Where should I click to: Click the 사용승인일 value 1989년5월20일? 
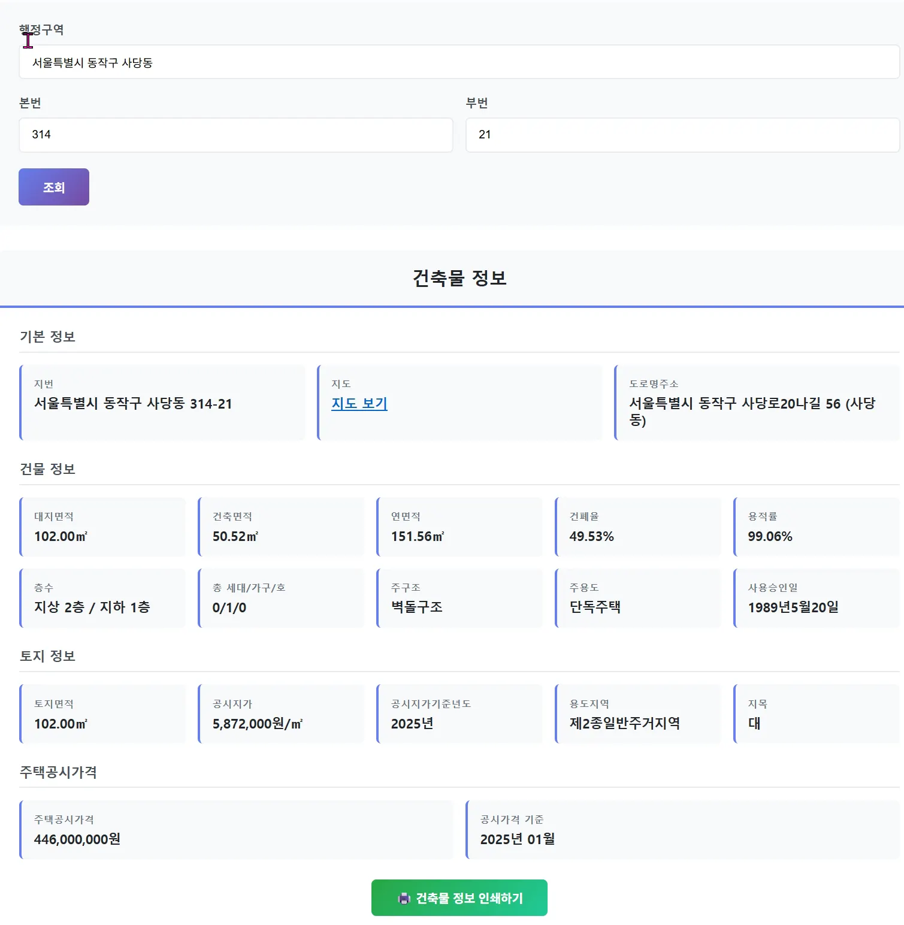click(794, 607)
